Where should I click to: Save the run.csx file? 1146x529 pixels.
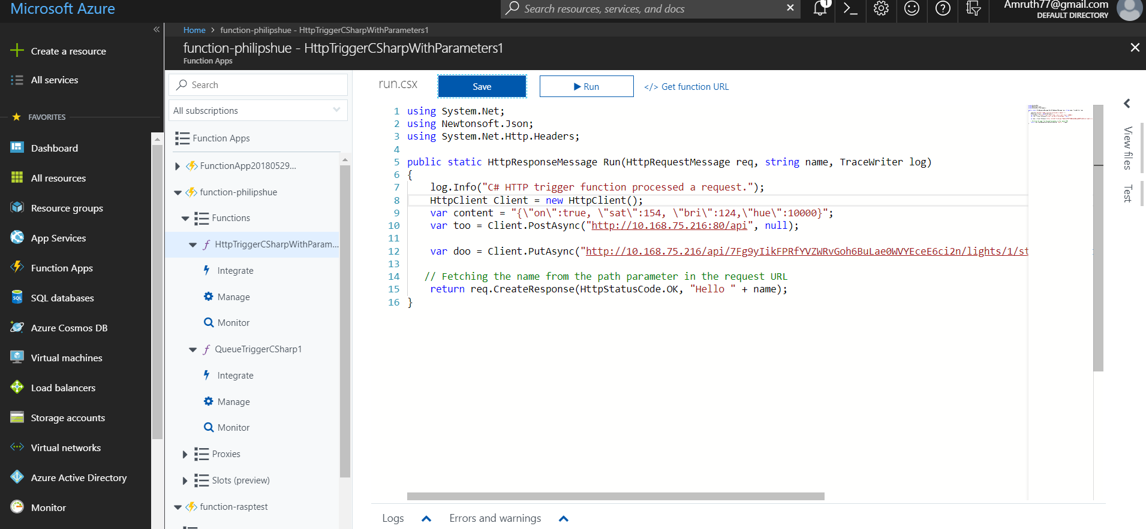click(482, 86)
